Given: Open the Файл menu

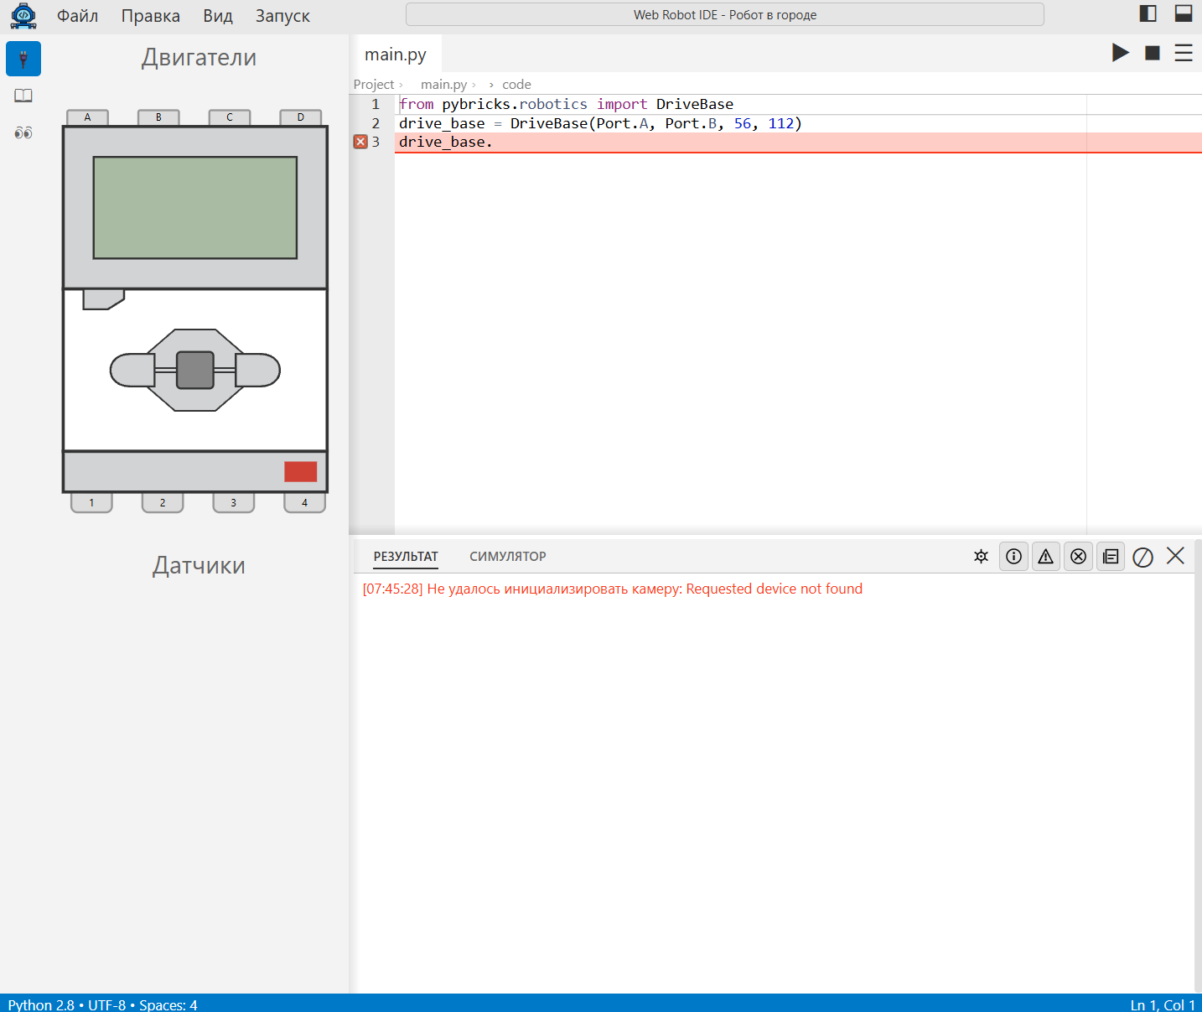Looking at the screenshot, I should click(78, 16).
